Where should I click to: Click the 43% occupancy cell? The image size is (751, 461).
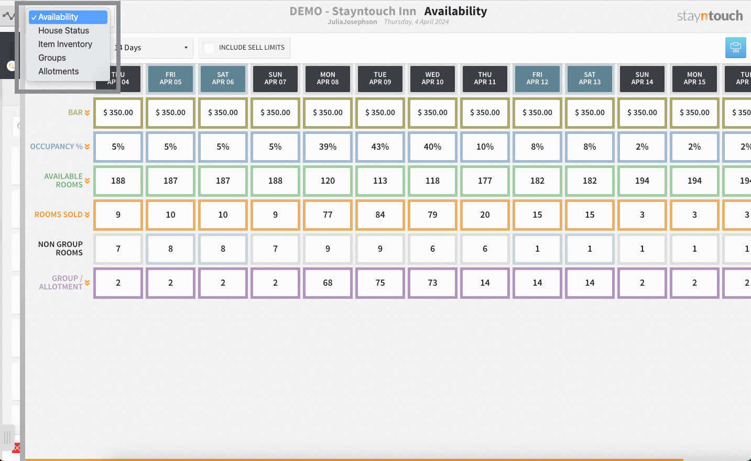[x=380, y=147]
